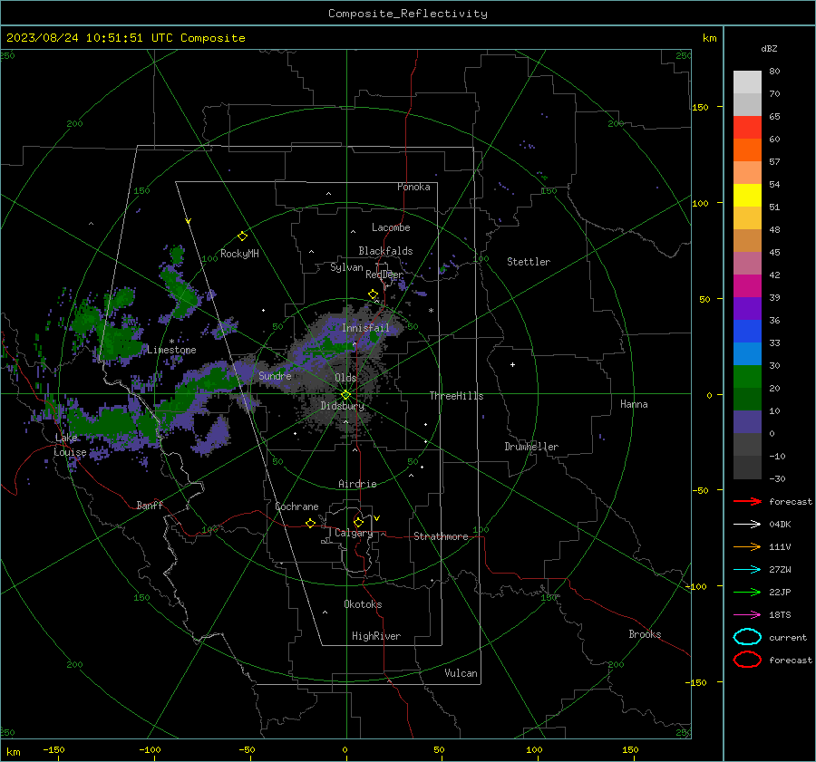The image size is (816, 762).
Task: Select the red 60-65 dBZ color swatch
Action: click(747, 127)
